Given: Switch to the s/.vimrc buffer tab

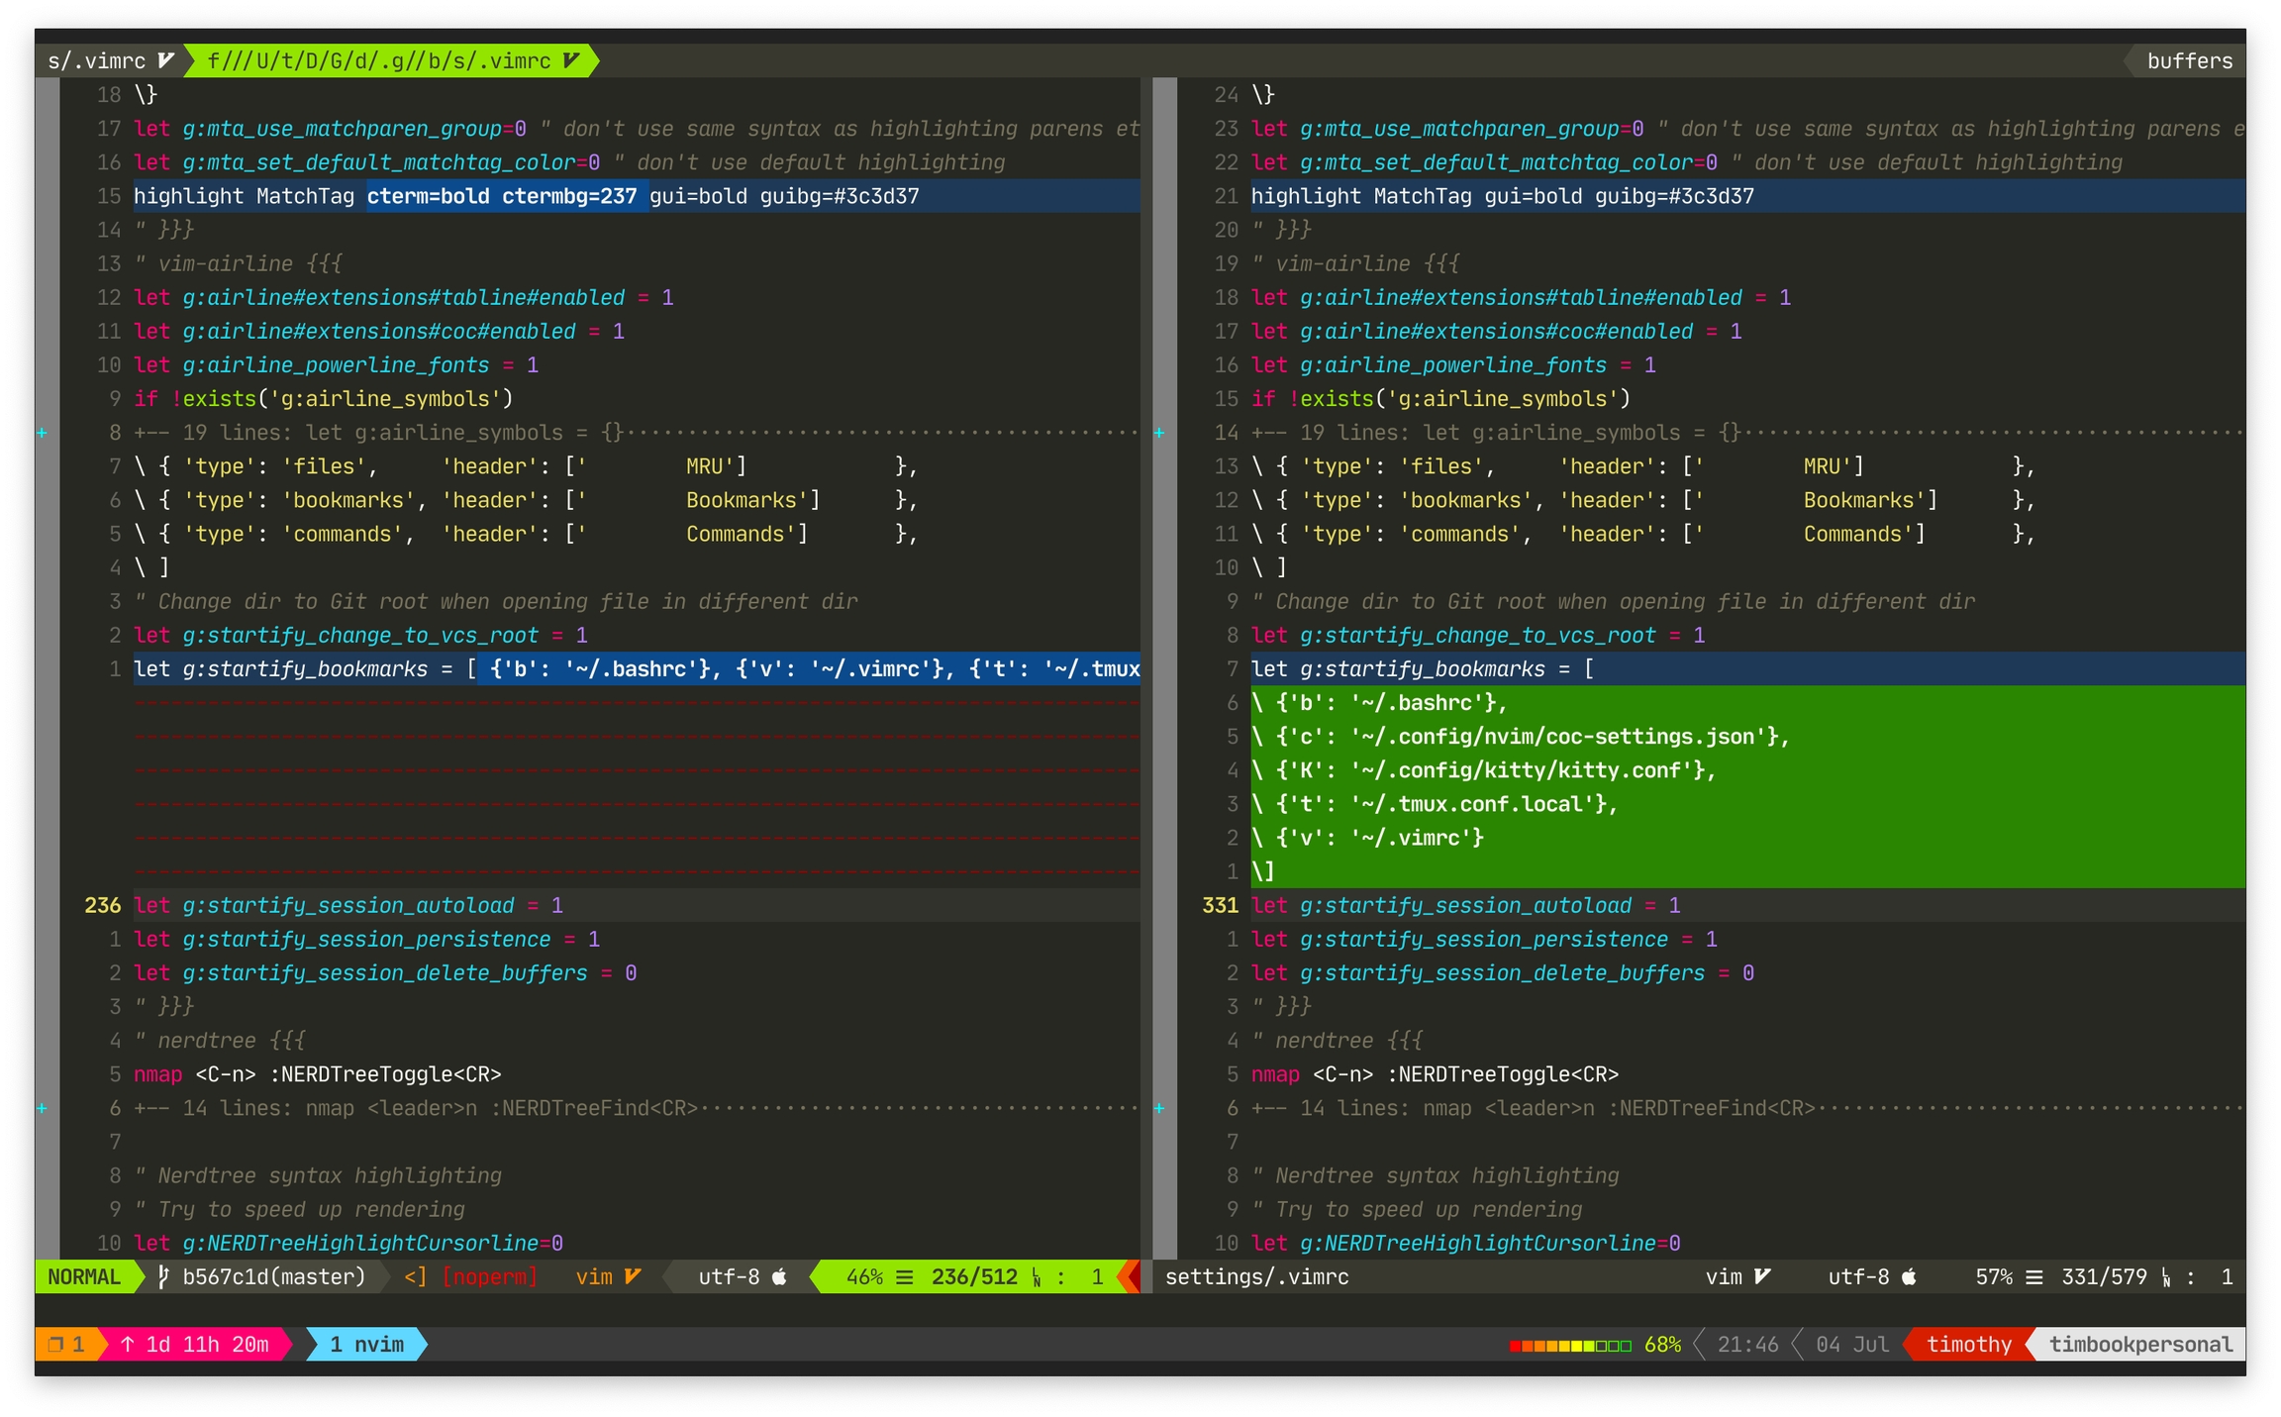Looking at the screenshot, I should point(97,60).
